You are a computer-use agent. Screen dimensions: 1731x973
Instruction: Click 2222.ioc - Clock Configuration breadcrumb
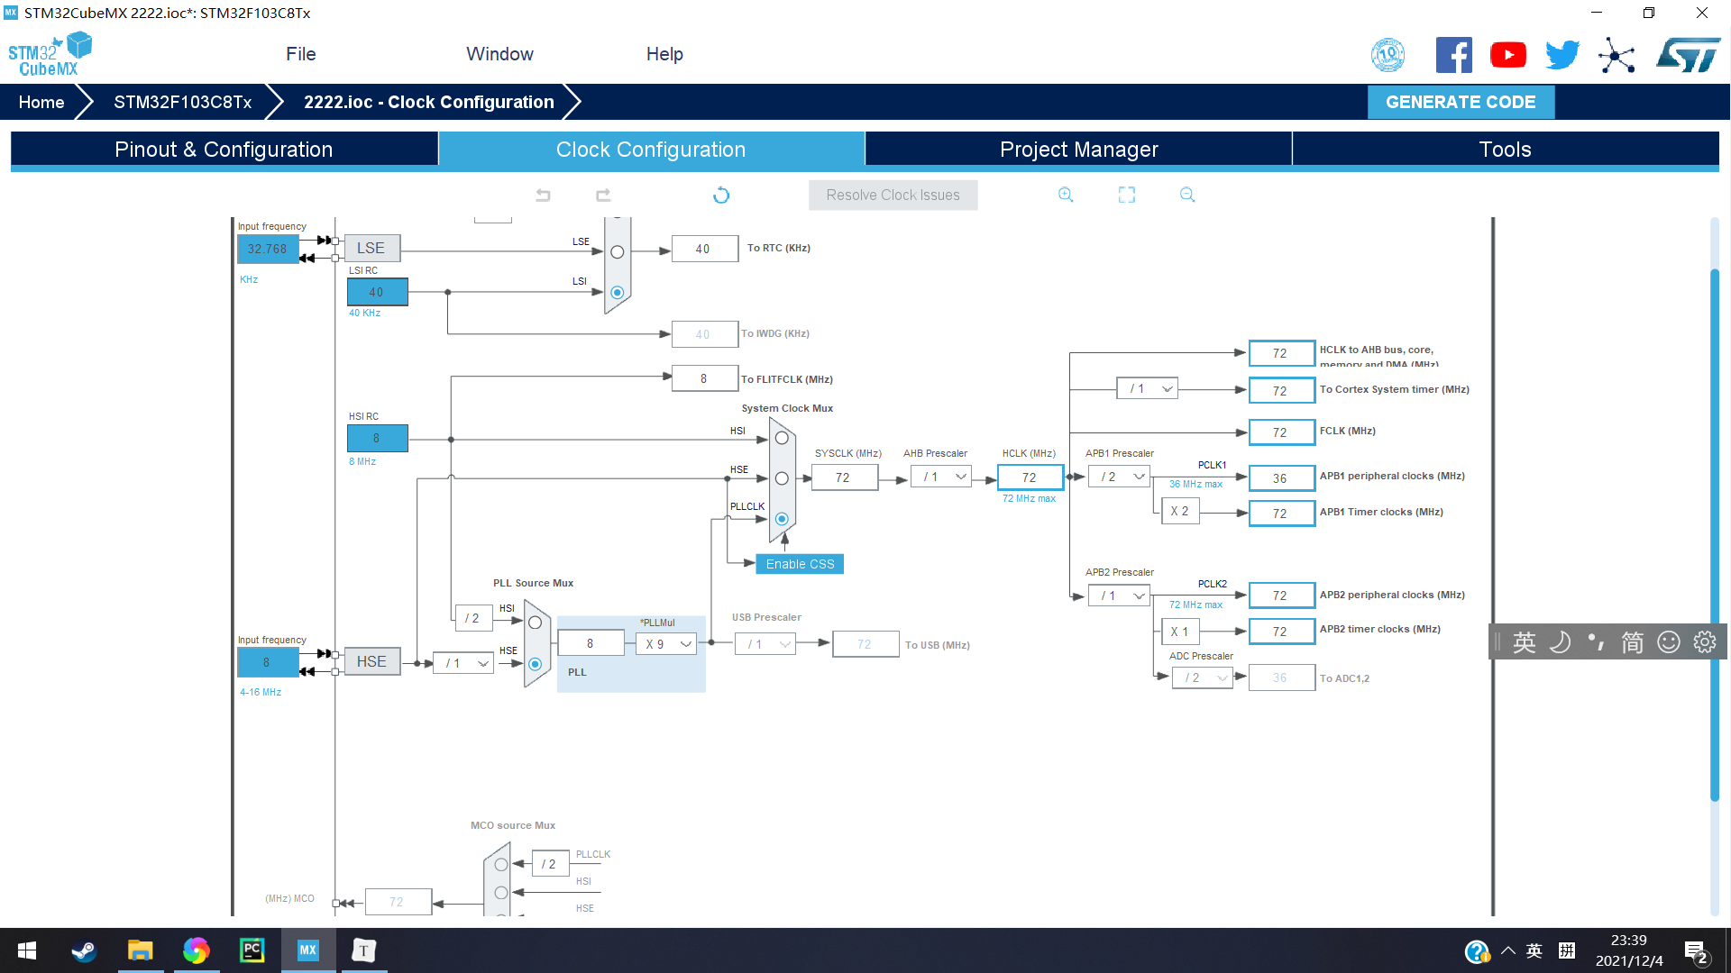click(x=429, y=102)
